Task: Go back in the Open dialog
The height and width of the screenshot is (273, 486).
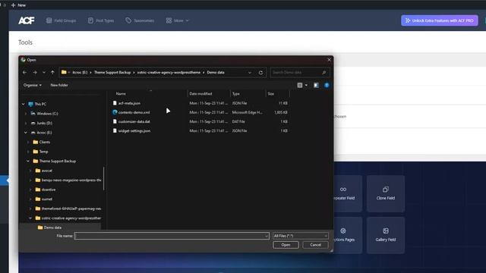Action: point(25,73)
